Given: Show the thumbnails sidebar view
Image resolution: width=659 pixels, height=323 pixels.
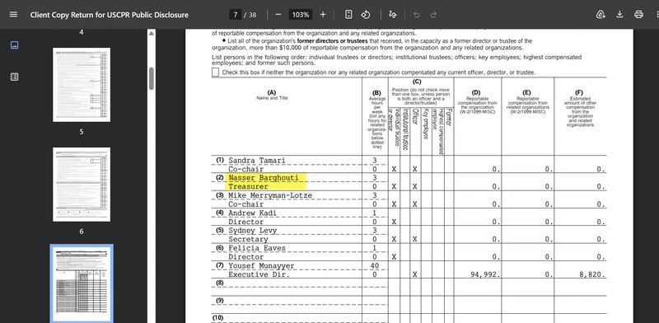Looking at the screenshot, I should pos(14,45).
